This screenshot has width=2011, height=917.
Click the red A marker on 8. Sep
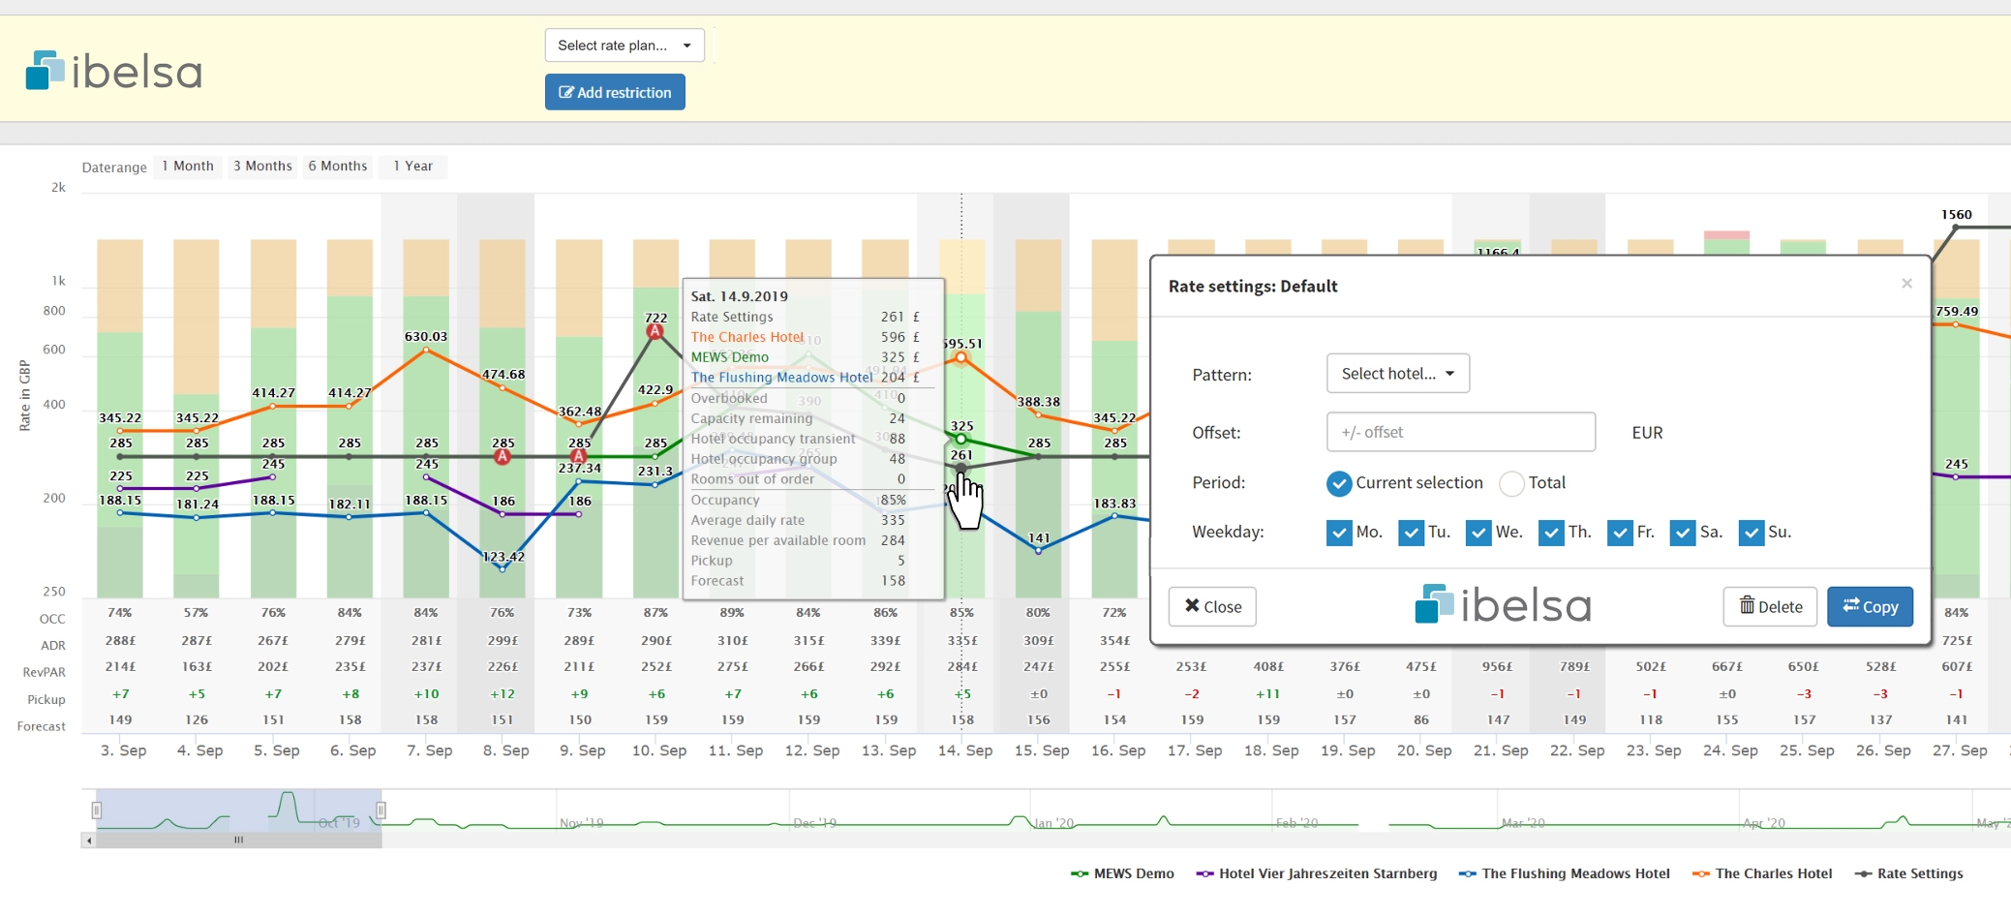tap(503, 457)
